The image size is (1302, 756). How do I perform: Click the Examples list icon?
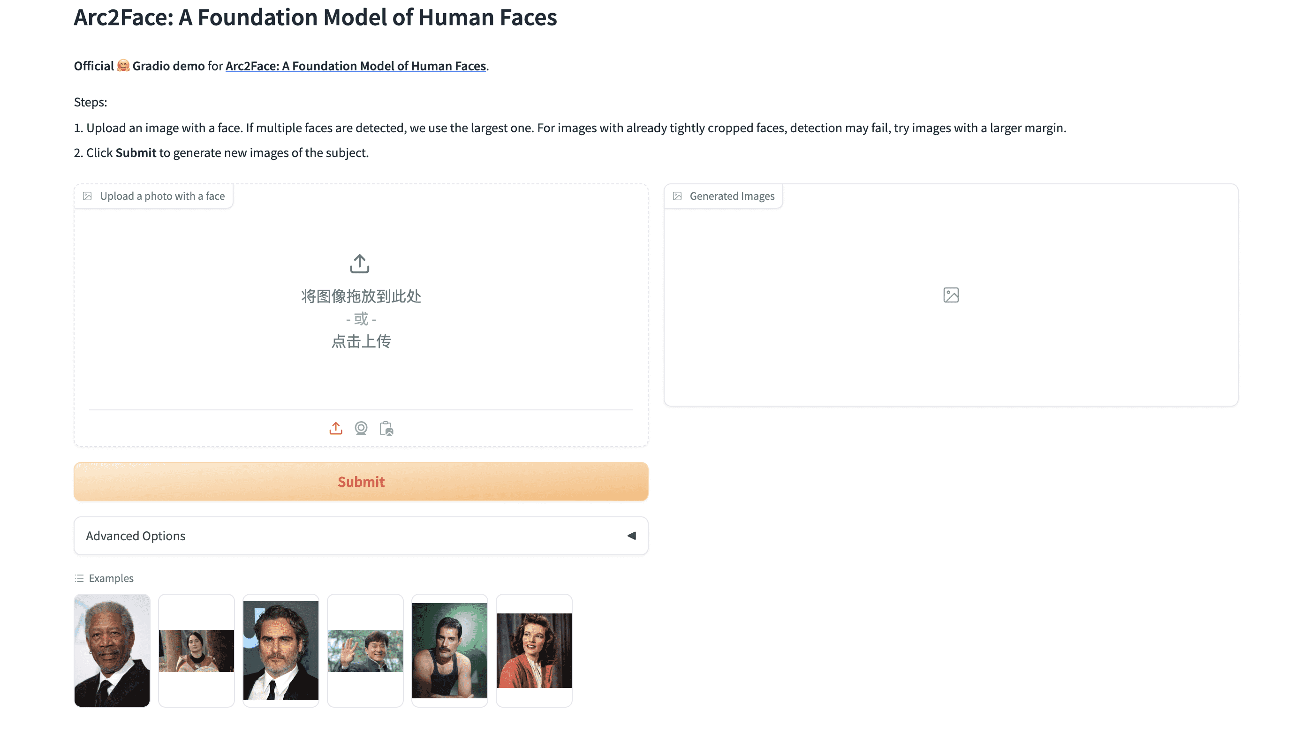click(x=79, y=578)
